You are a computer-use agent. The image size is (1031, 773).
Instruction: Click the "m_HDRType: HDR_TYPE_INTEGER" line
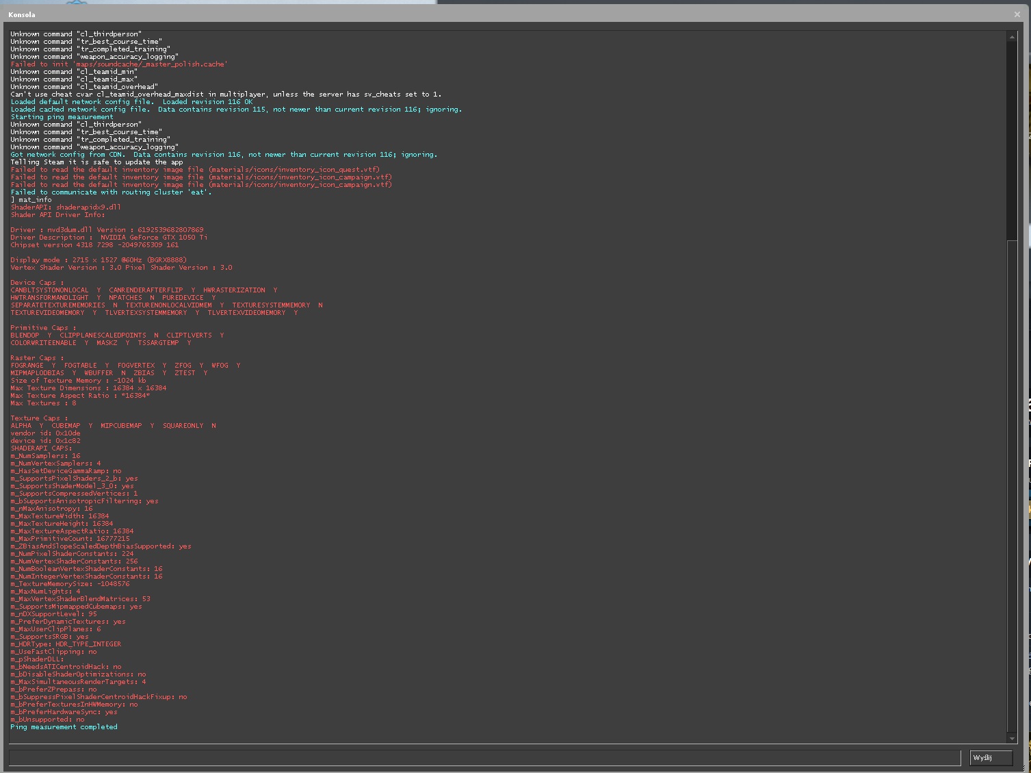66,644
